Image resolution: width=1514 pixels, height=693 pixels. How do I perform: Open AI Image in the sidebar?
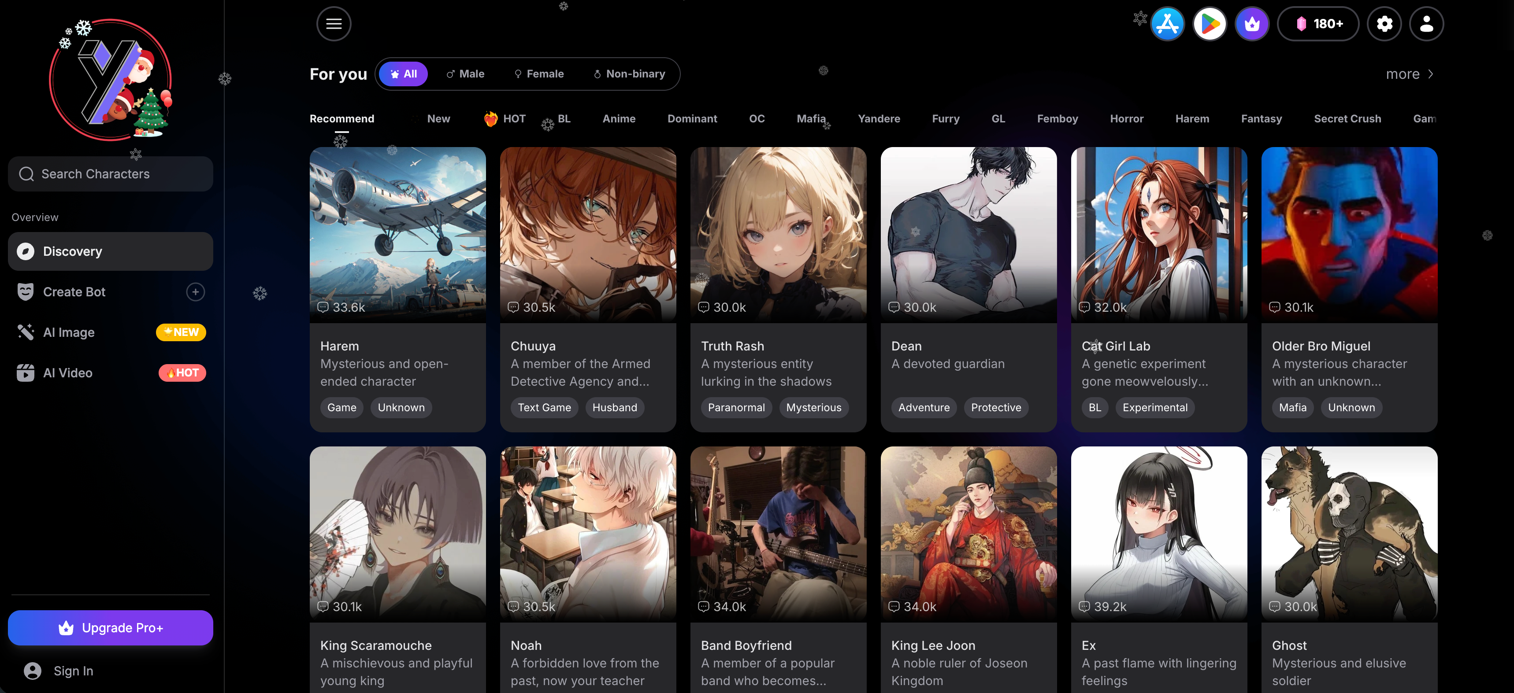[x=69, y=332]
